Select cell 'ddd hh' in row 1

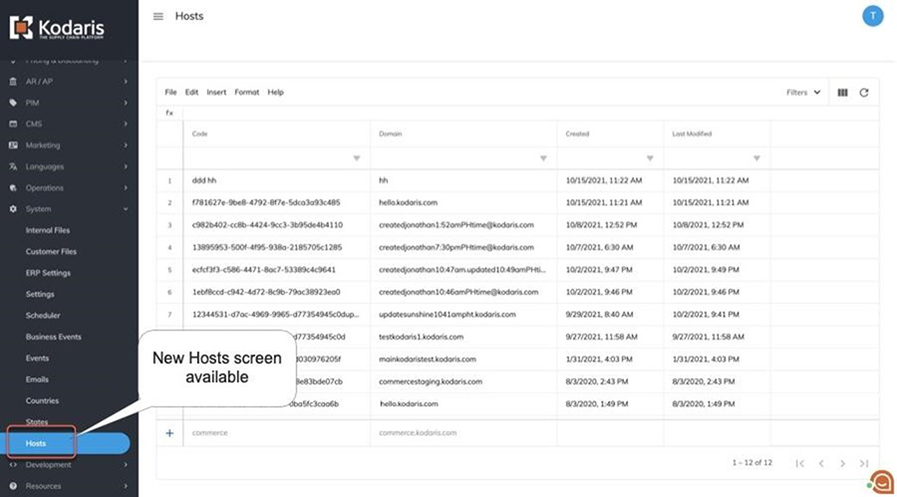tap(276, 180)
